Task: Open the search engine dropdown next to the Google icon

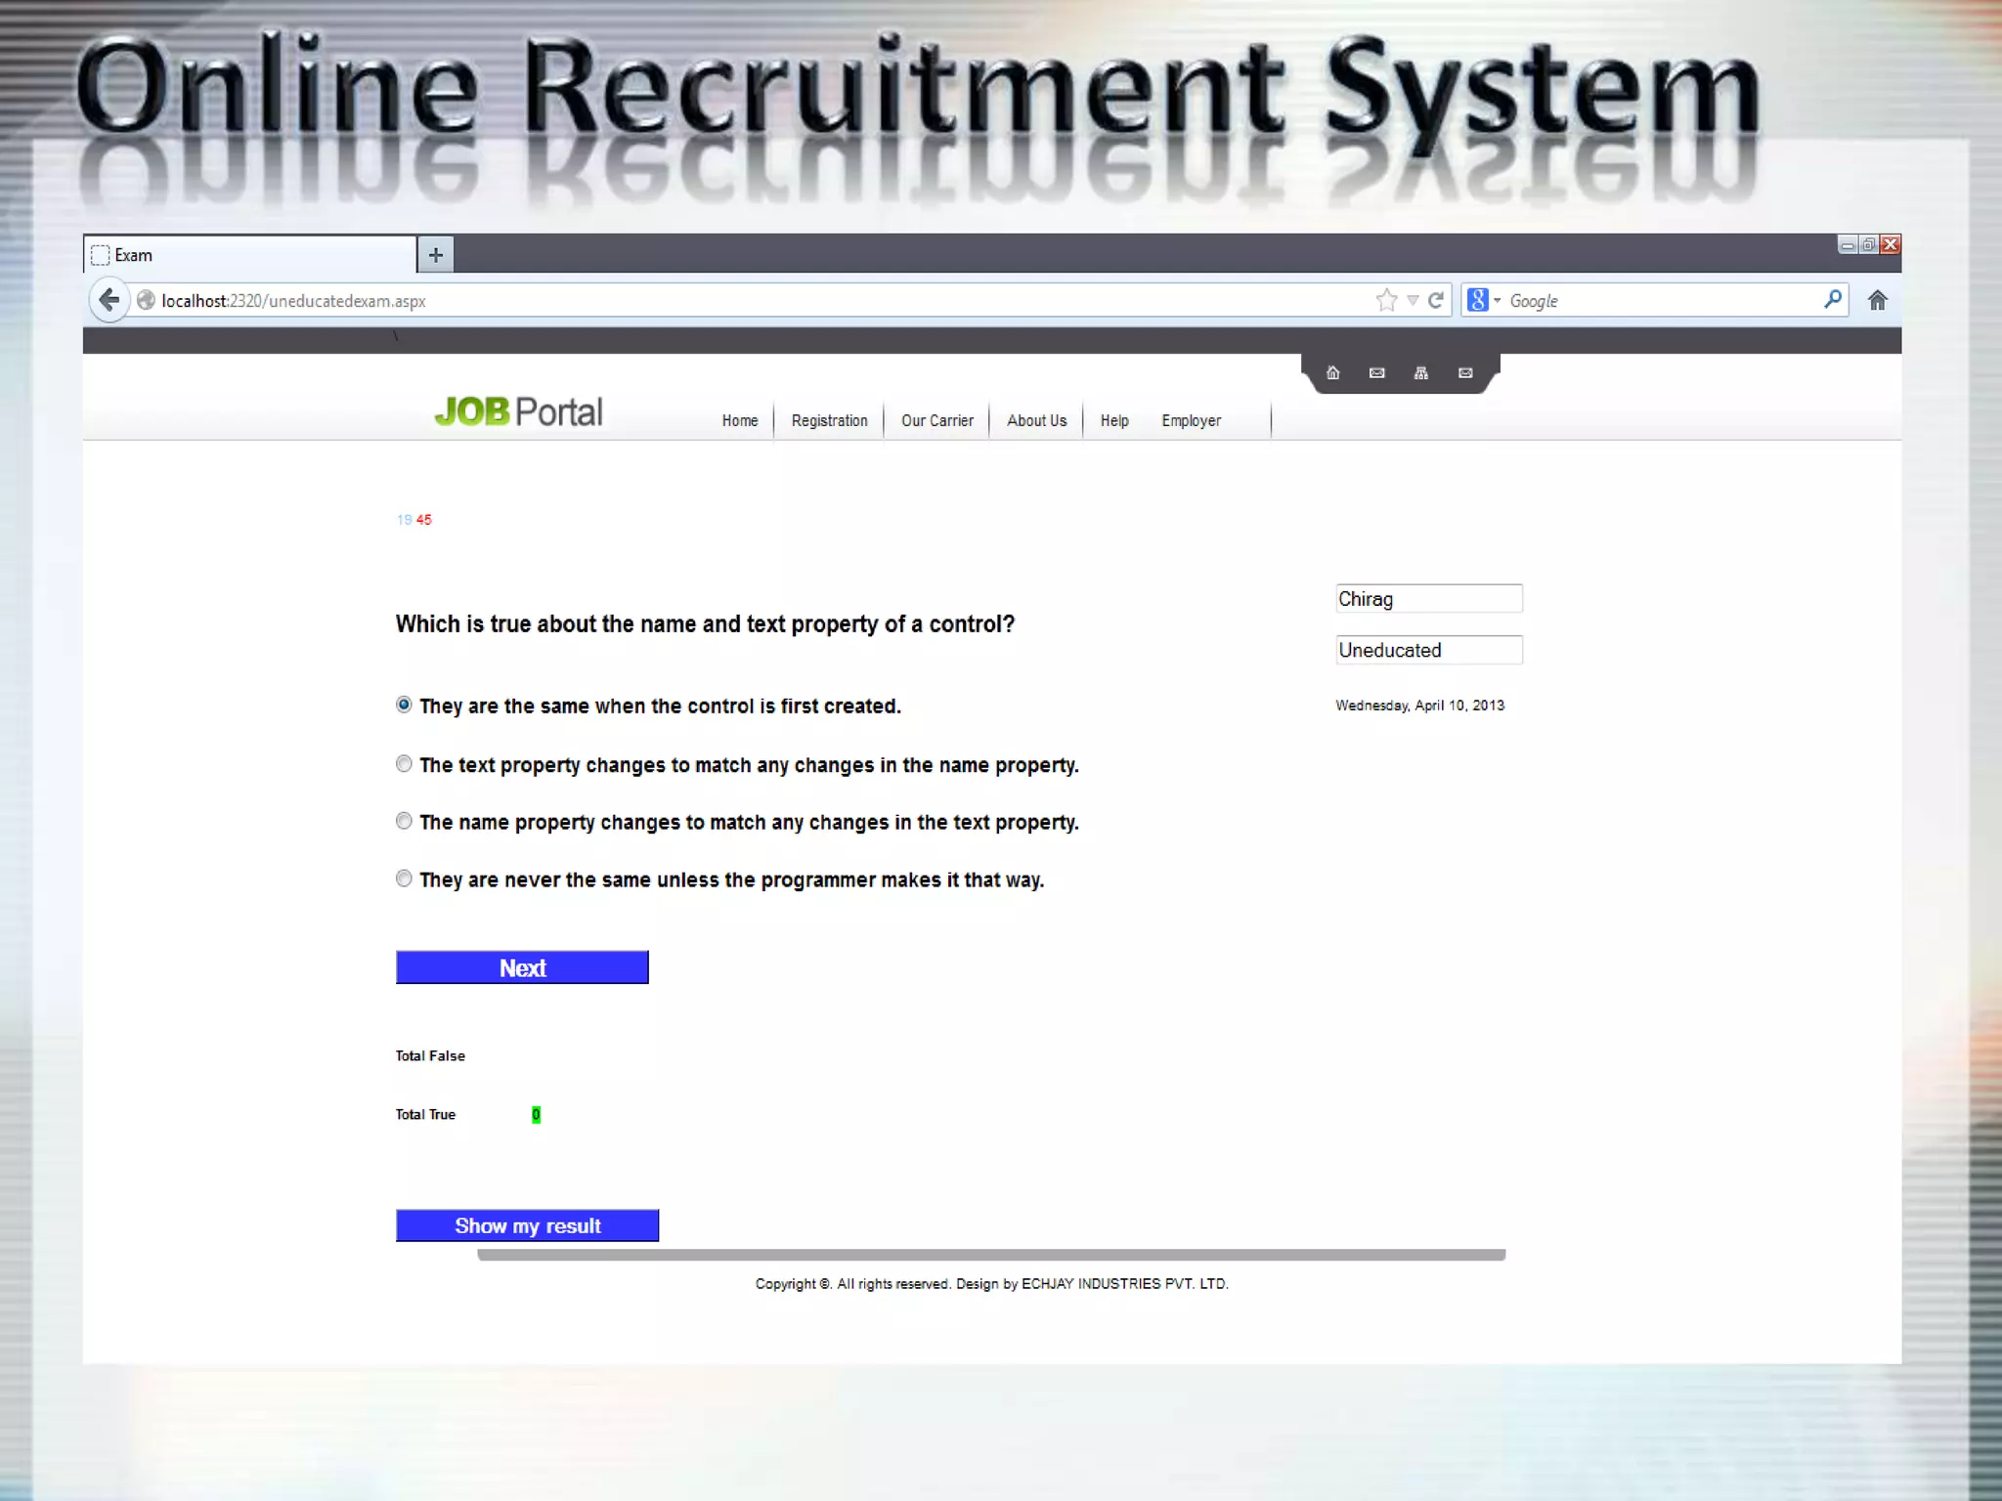Action: (1497, 300)
